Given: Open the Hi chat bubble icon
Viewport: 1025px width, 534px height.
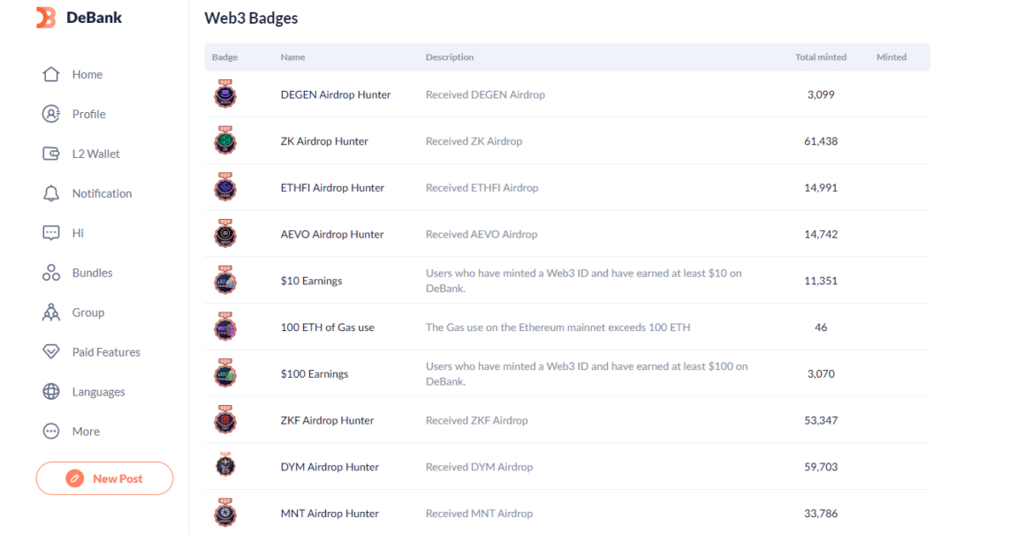Looking at the screenshot, I should (51, 234).
